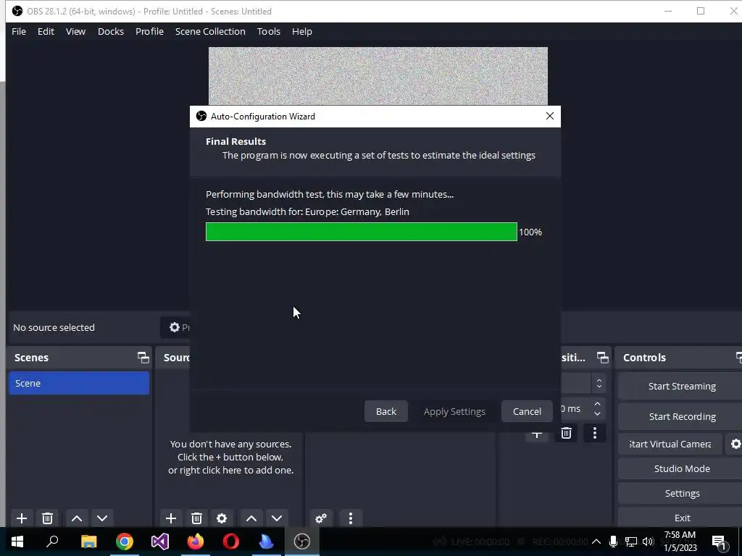This screenshot has width=742, height=556.
Task: Remove selected scene using Scenes trash icon
Action: pos(47,518)
